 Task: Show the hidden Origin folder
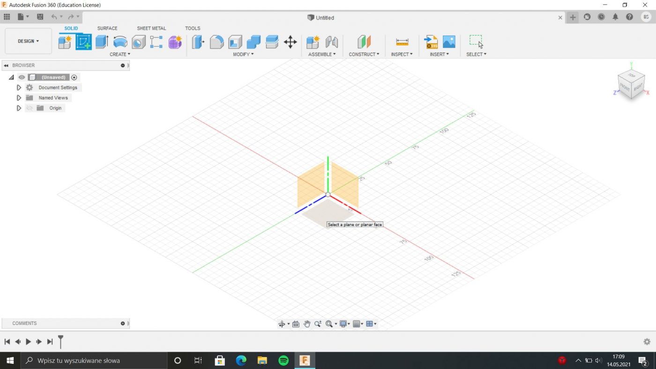point(30,108)
